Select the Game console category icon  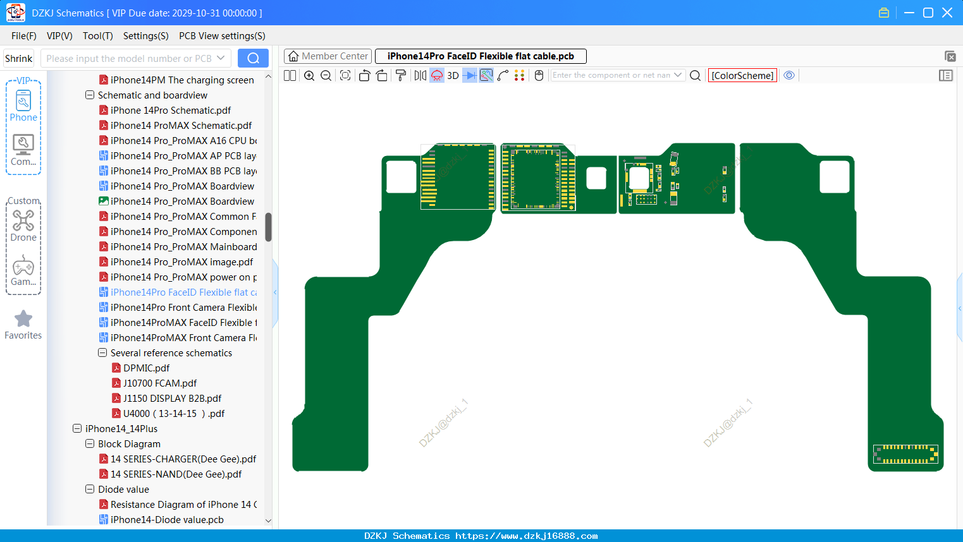(23, 270)
